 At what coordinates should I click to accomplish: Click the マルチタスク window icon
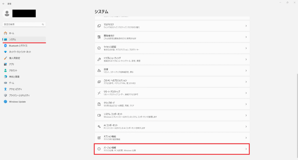coord(99,26)
